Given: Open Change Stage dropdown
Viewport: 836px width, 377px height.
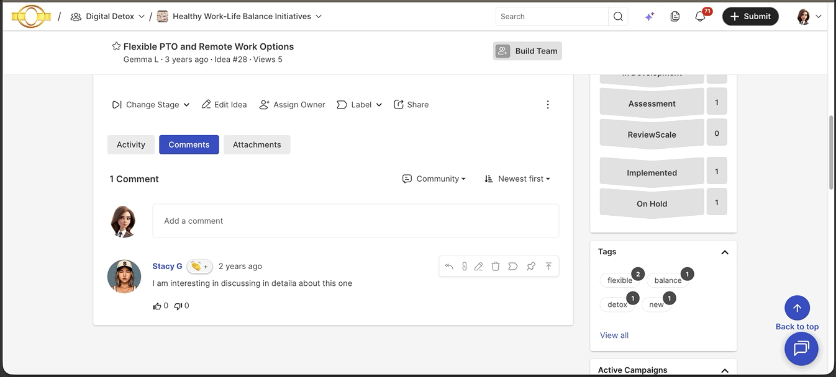Looking at the screenshot, I should tap(151, 105).
